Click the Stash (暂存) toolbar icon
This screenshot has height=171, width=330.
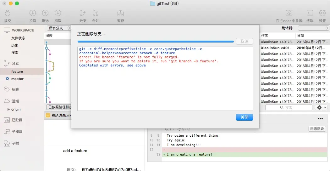pyautogui.click(x=121, y=13)
